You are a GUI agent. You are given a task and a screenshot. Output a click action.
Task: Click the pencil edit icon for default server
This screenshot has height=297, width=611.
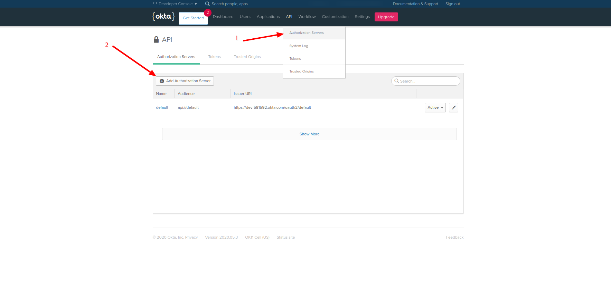[x=453, y=107]
